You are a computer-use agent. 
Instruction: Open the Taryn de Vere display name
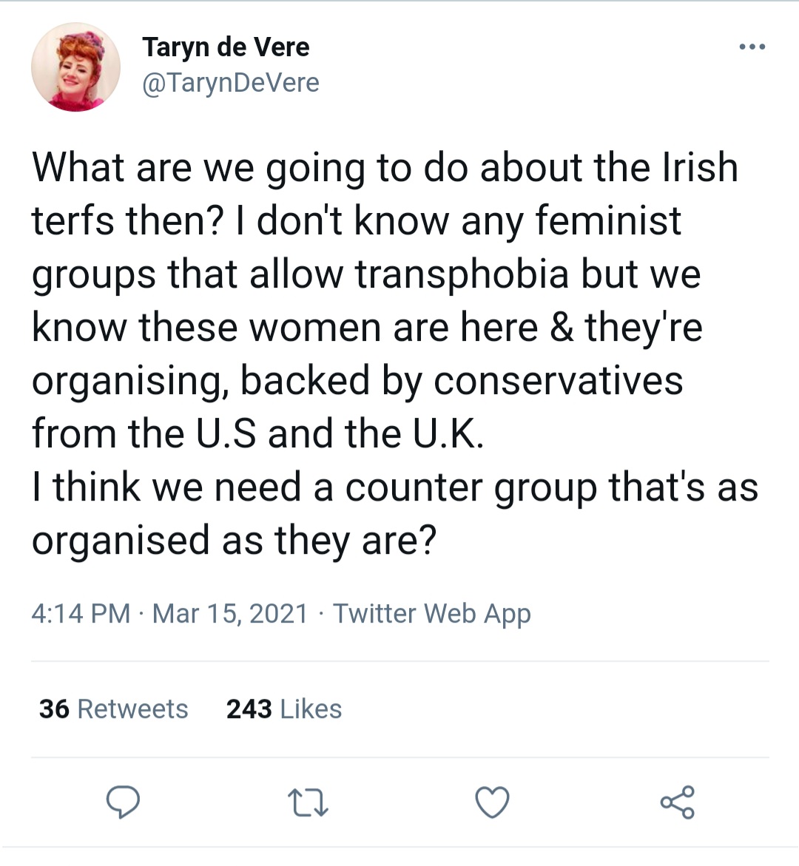coord(226,47)
